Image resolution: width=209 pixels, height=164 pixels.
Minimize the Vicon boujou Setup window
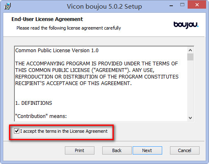(171, 6)
